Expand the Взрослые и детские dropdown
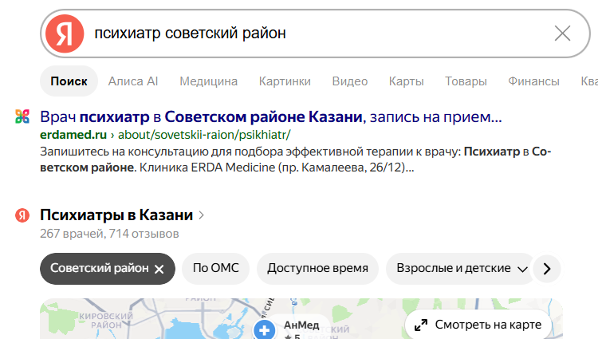The width and height of the screenshot is (598, 339). [462, 269]
